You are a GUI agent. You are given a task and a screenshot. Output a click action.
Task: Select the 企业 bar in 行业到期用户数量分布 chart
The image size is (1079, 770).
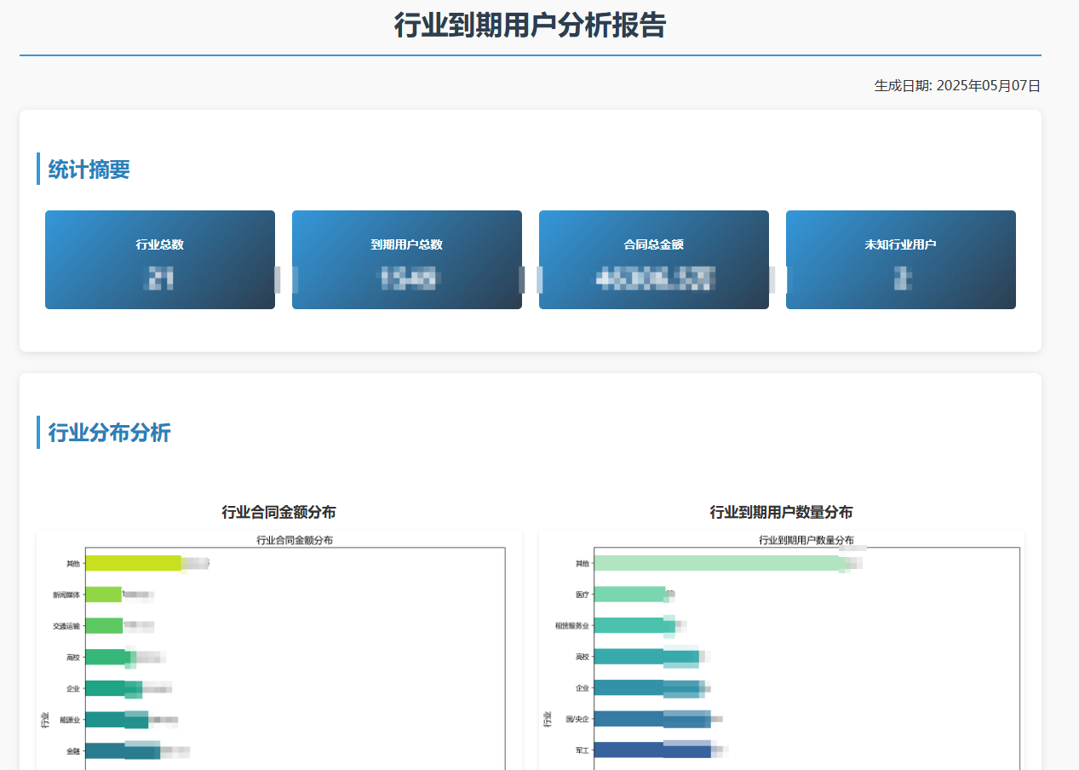(x=650, y=688)
